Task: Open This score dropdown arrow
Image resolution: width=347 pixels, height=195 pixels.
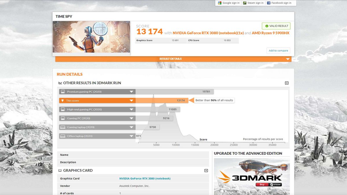Action: pyautogui.click(x=132, y=101)
